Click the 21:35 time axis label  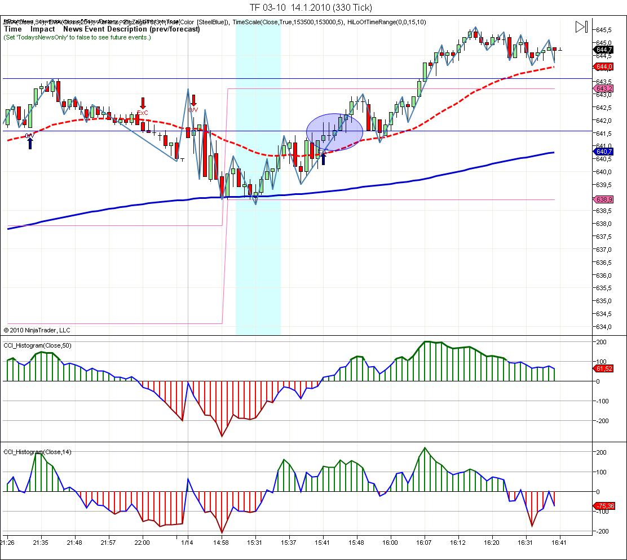[41, 543]
